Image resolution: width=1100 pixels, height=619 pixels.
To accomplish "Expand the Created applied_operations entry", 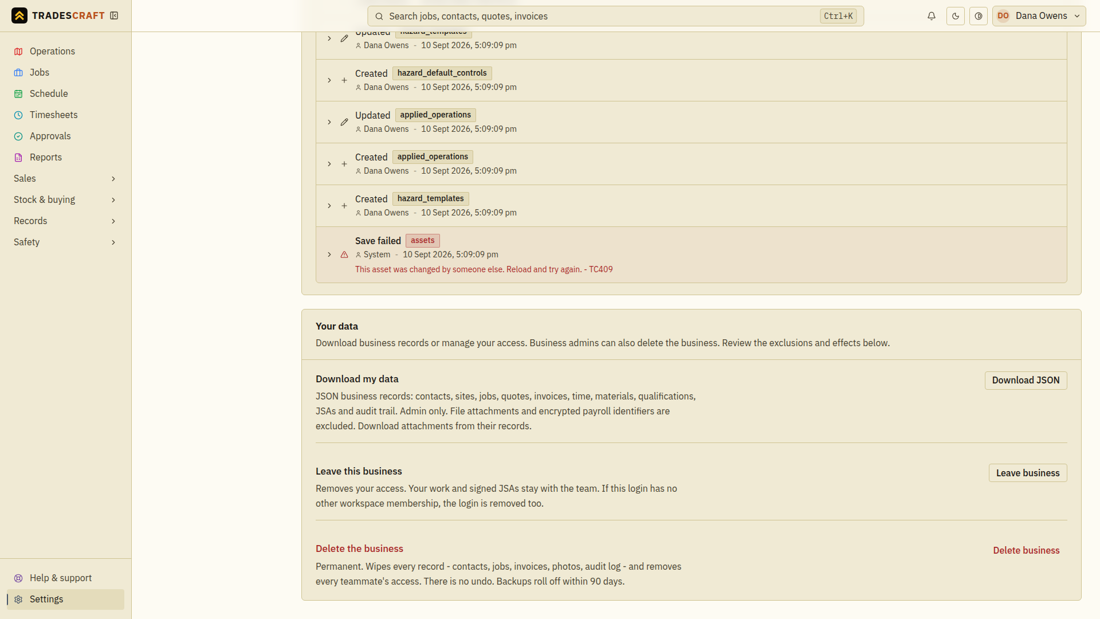I will (329, 164).
